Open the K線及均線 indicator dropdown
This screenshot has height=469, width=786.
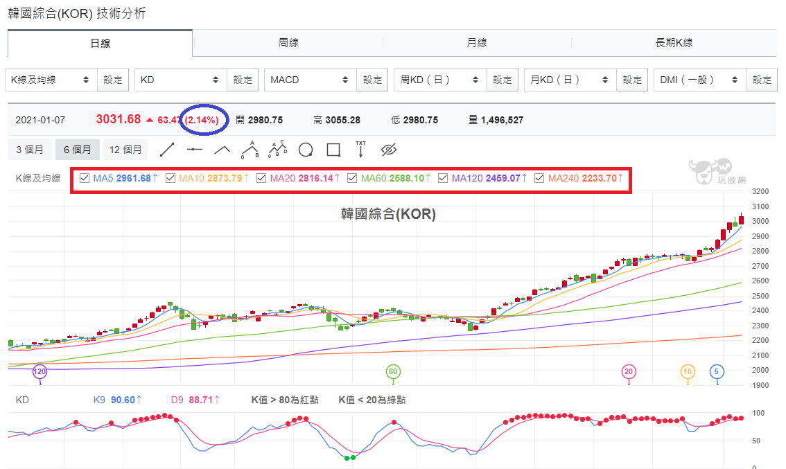(x=51, y=80)
